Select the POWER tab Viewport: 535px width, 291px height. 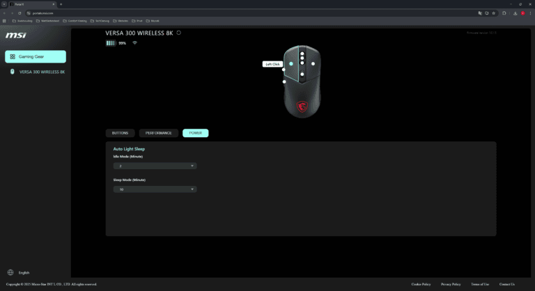pyautogui.click(x=195, y=133)
